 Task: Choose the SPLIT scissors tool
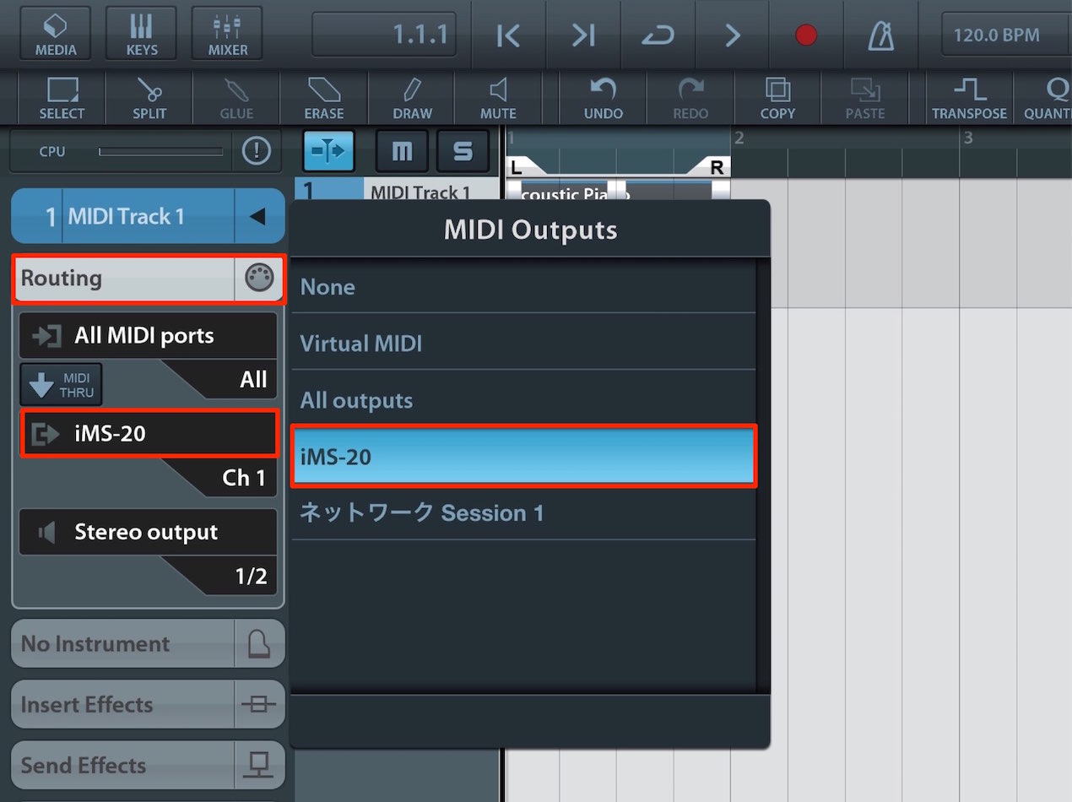point(149,98)
